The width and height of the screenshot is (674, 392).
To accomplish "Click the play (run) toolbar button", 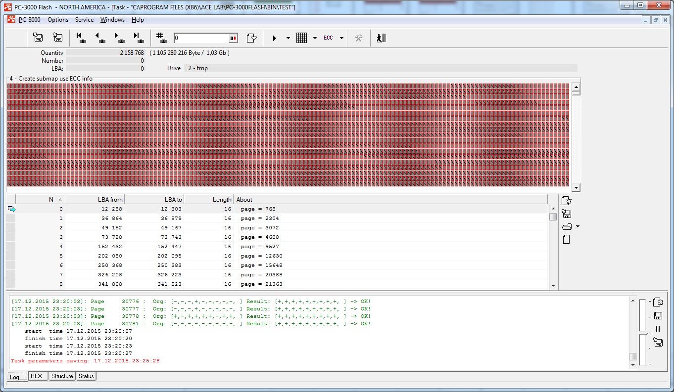I will [x=275, y=38].
